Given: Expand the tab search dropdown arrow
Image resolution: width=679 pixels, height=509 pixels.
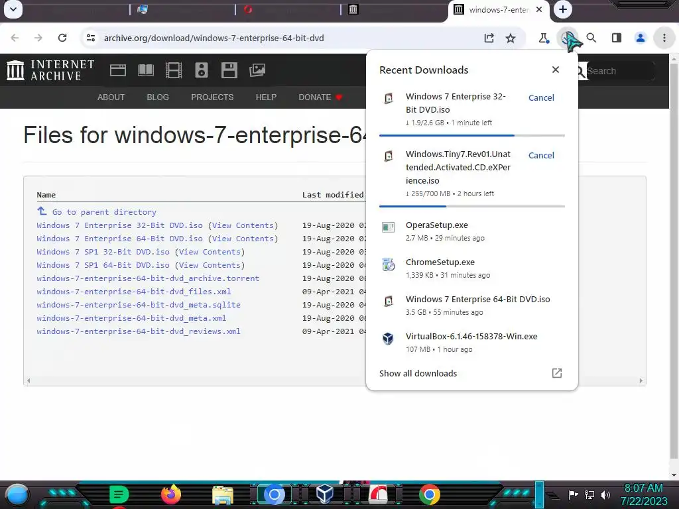Looking at the screenshot, I should pos(13,9).
